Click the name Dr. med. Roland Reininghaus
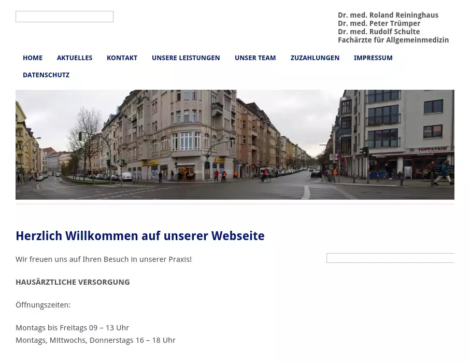Image resolution: width=470 pixels, height=363 pixels. tap(388, 15)
